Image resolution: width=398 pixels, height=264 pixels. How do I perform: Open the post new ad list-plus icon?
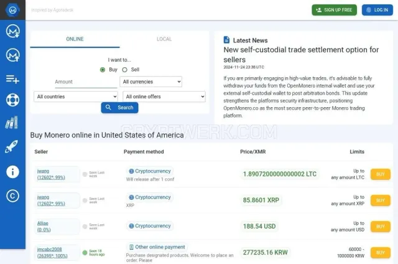point(12,79)
